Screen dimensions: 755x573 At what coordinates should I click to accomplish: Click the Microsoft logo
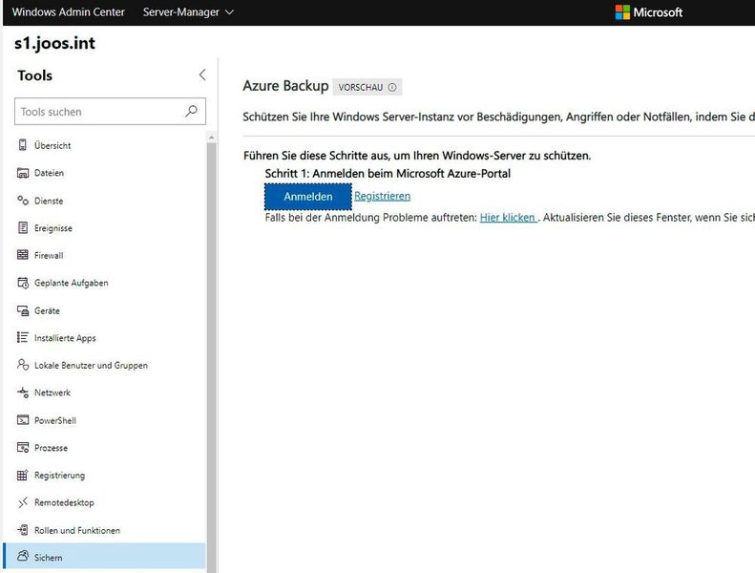pyautogui.click(x=649, y=12)
